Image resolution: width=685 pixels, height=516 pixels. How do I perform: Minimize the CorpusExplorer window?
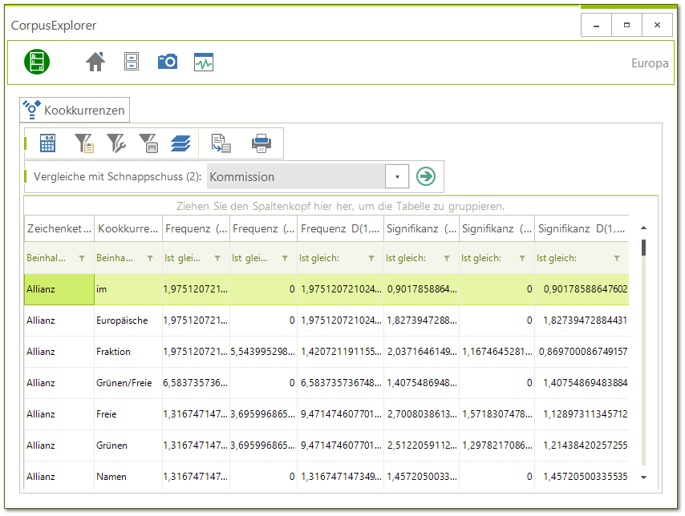click(x=596, y=26)
